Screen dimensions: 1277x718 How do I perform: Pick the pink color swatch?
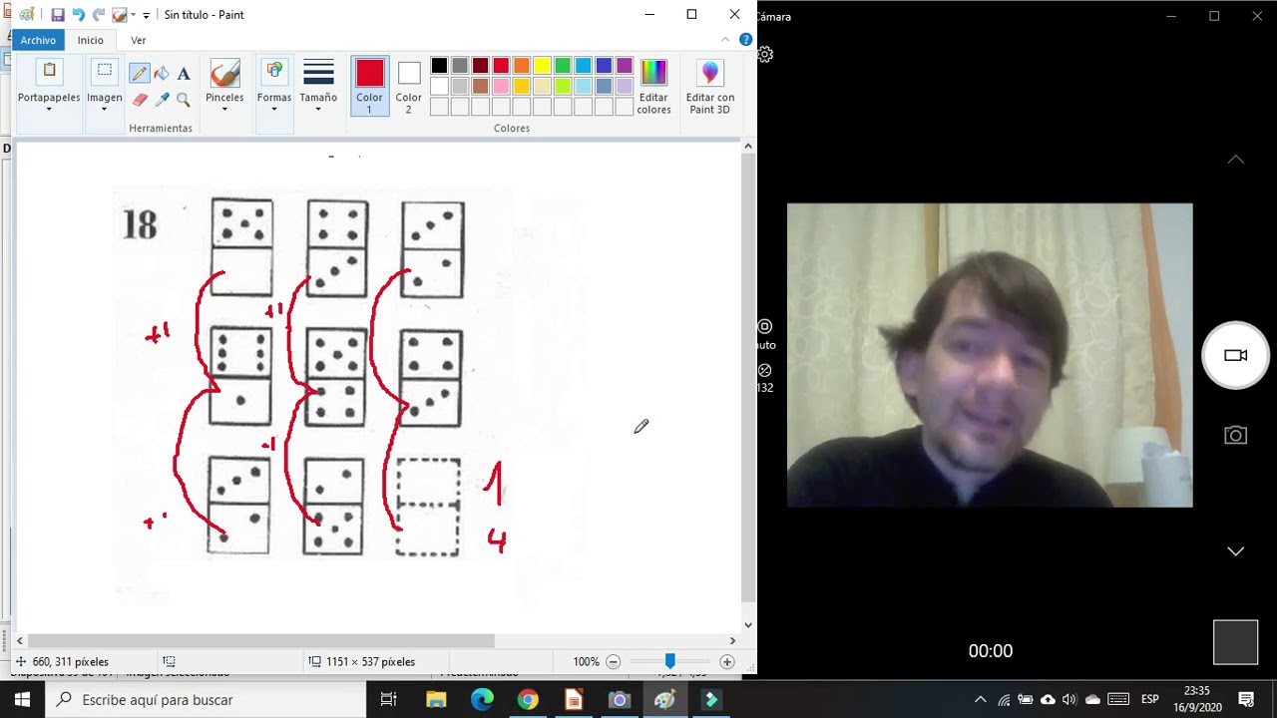click(501, 87)
